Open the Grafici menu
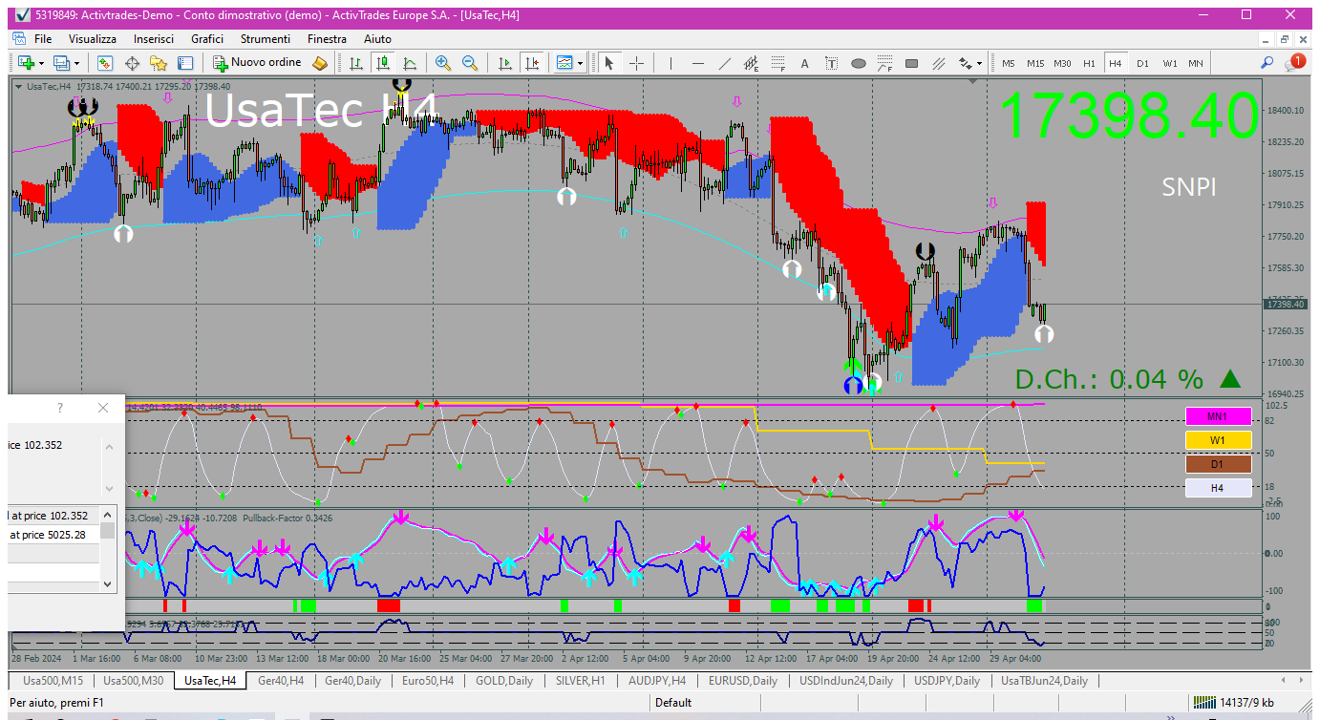The height and width of the screenshot is (720, 1320). (x=207, y=39)
